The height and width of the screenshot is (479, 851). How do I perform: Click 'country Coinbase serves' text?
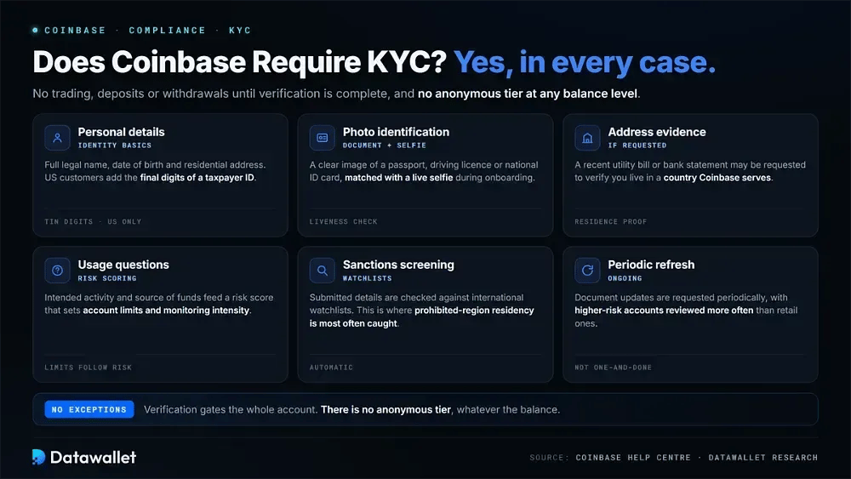coord(717,177)
